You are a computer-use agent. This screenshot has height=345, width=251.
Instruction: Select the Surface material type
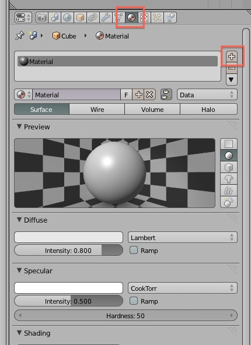point(41,110)
